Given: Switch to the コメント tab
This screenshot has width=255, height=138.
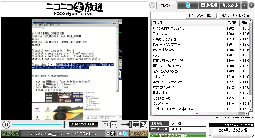Looking at the screenshot, I should (166, 5).
